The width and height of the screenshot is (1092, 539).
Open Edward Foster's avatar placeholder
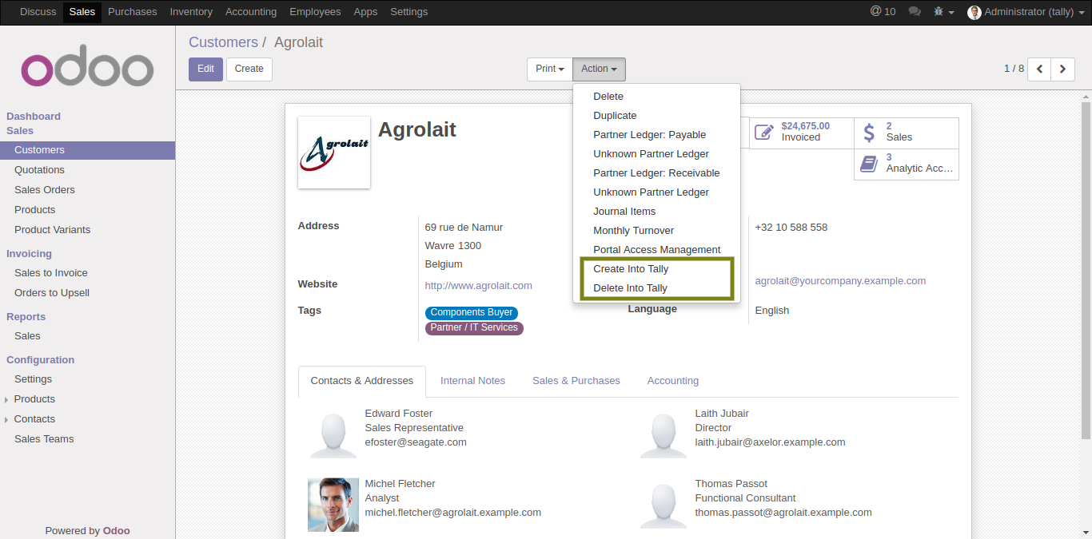[x=333, y=434]
